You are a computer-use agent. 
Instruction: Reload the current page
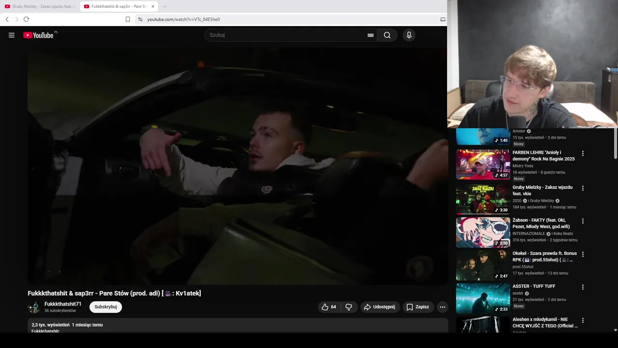pos(26,19)
